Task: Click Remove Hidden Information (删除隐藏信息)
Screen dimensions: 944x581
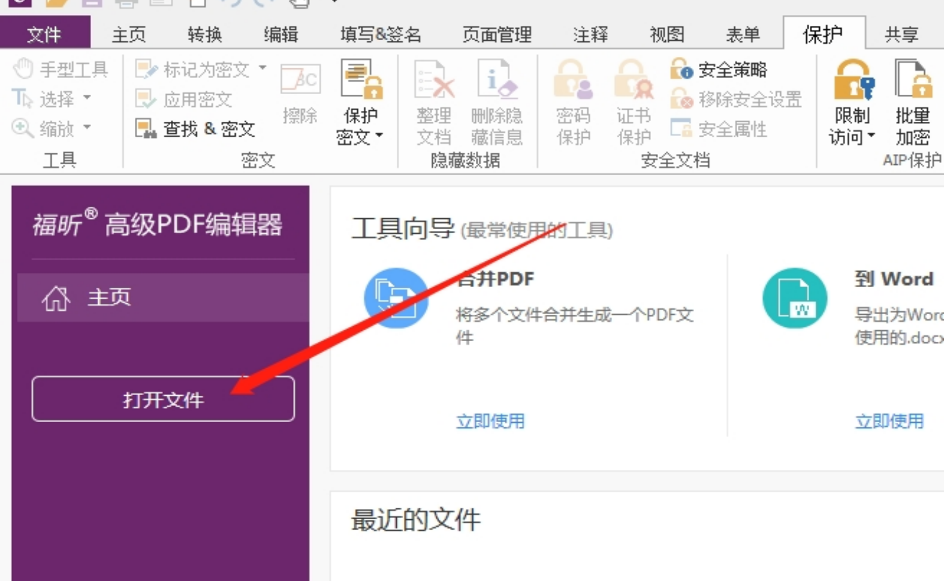Action: 496,103
